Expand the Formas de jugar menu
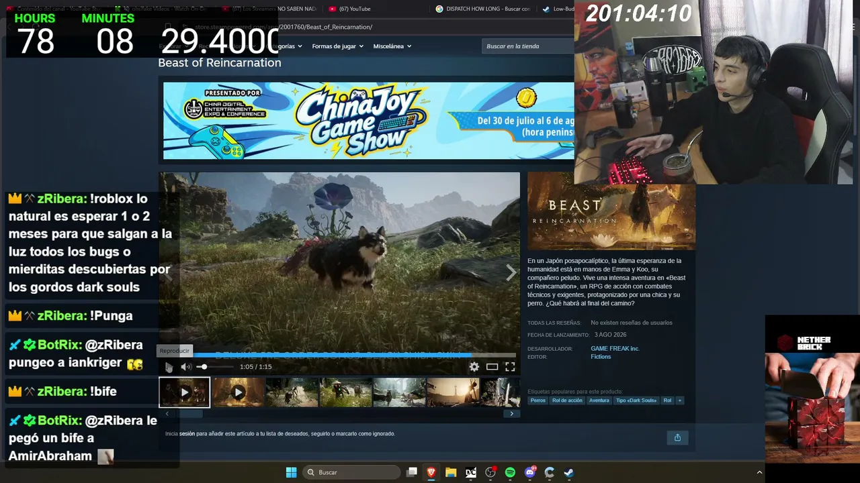 coord(338,46)
